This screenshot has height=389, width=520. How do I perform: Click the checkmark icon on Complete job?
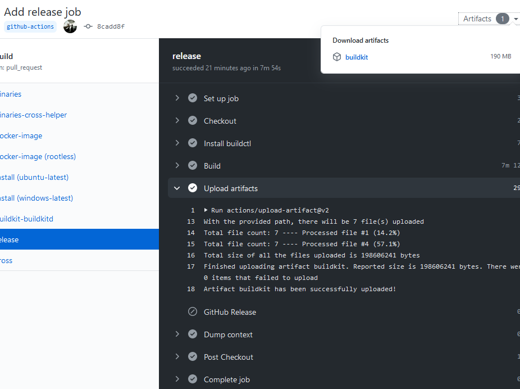(x=193, y=379)
